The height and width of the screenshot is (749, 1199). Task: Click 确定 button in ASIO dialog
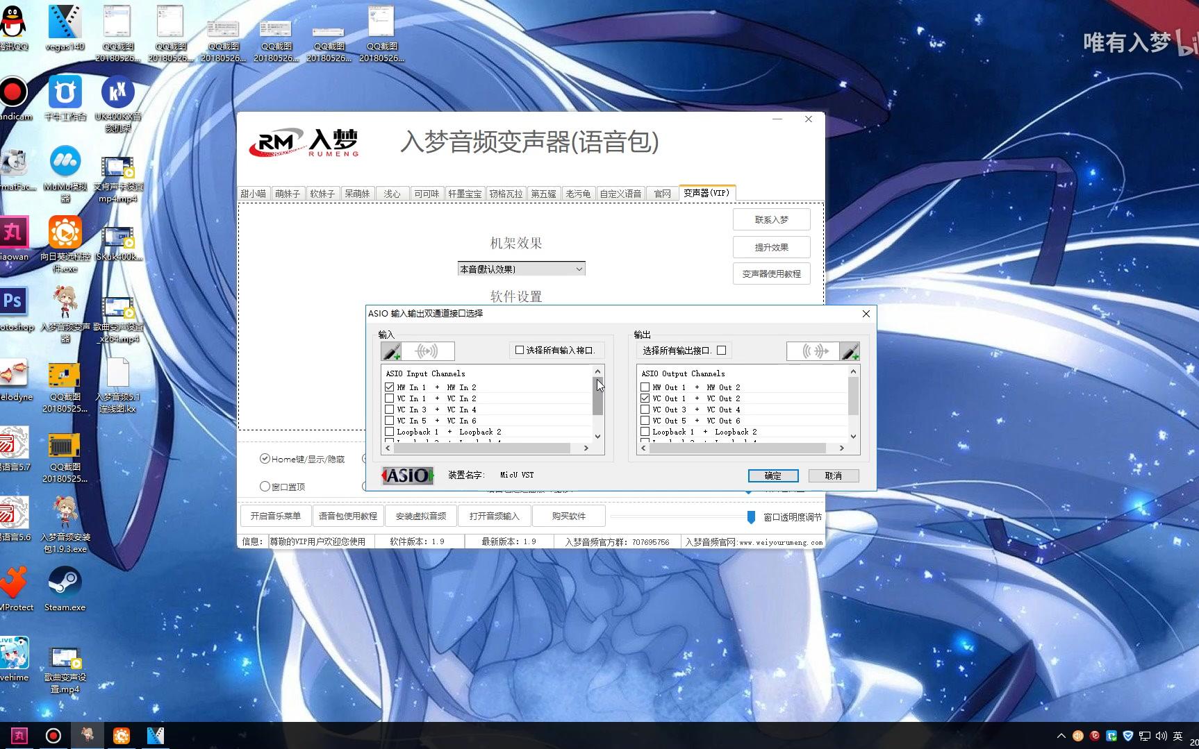pos(773,476)
